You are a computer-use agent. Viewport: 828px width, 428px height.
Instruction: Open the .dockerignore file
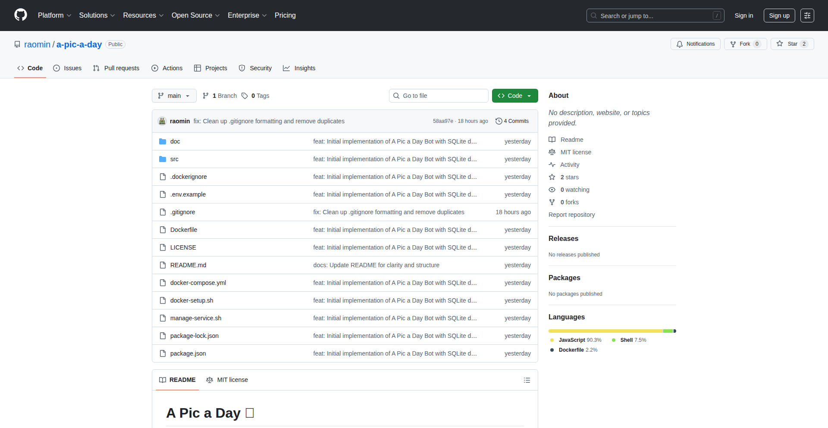pos(188,177)
